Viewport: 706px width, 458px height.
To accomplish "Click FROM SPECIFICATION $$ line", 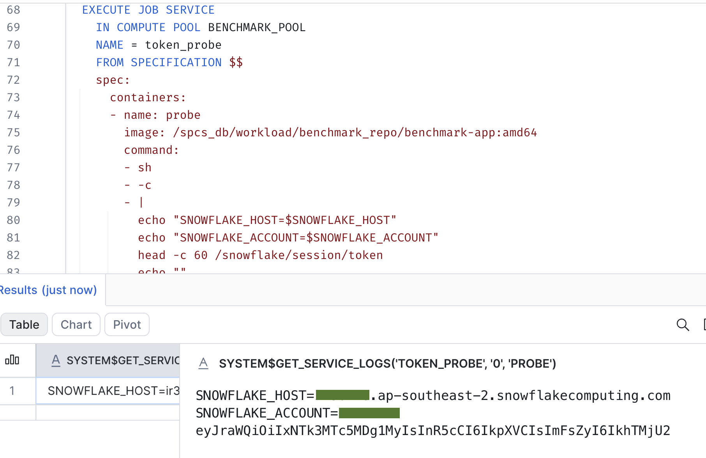I will 169,62.
